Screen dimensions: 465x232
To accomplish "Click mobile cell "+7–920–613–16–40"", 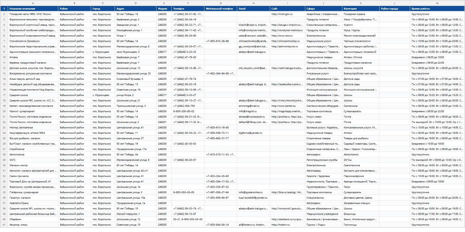I will [x=221, y=128].
